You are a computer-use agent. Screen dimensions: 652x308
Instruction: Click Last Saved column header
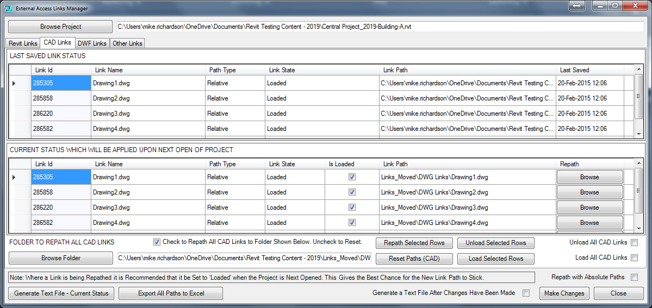pos(589,70)
